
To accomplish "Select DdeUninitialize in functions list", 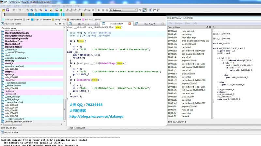I will tap(13, 47).
